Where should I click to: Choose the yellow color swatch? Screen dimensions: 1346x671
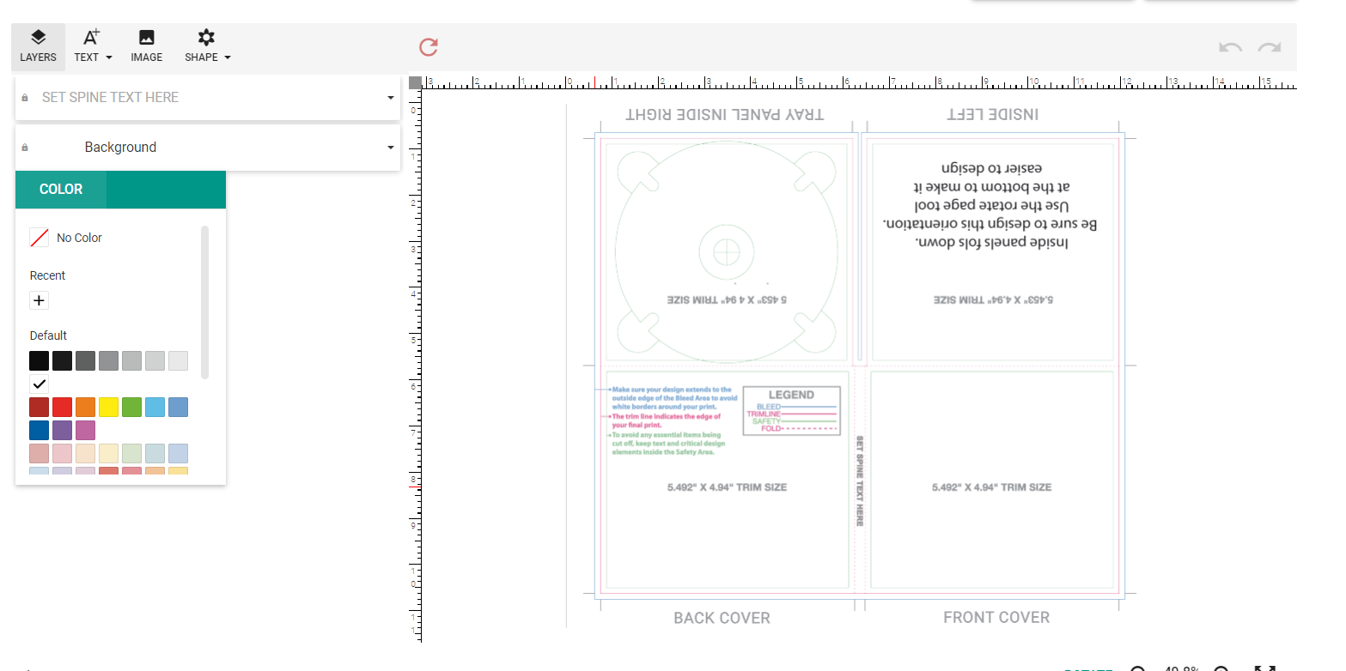click(108, 407)
